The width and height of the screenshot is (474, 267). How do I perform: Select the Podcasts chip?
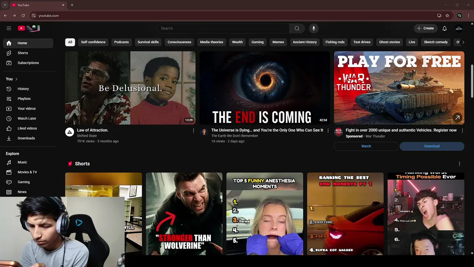click(x=121, y=42)
